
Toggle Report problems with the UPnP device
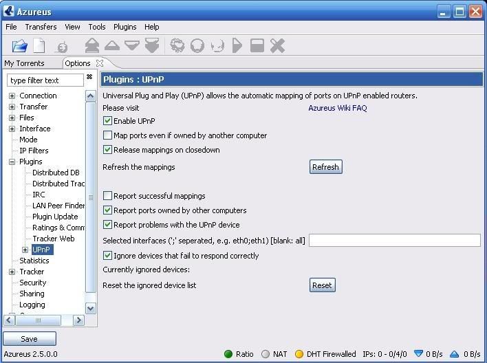107,224
